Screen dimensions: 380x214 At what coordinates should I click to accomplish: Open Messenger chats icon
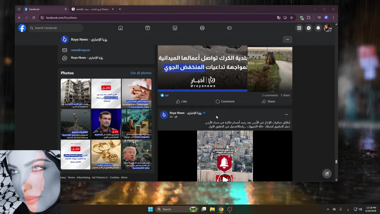(x=309, y=28)
